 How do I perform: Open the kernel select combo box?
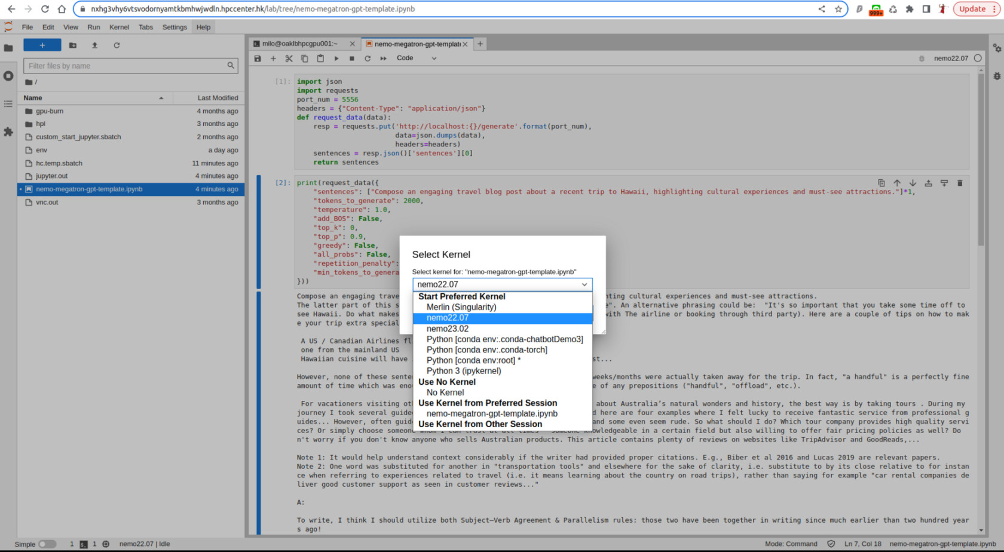click(x=502, y=284)
